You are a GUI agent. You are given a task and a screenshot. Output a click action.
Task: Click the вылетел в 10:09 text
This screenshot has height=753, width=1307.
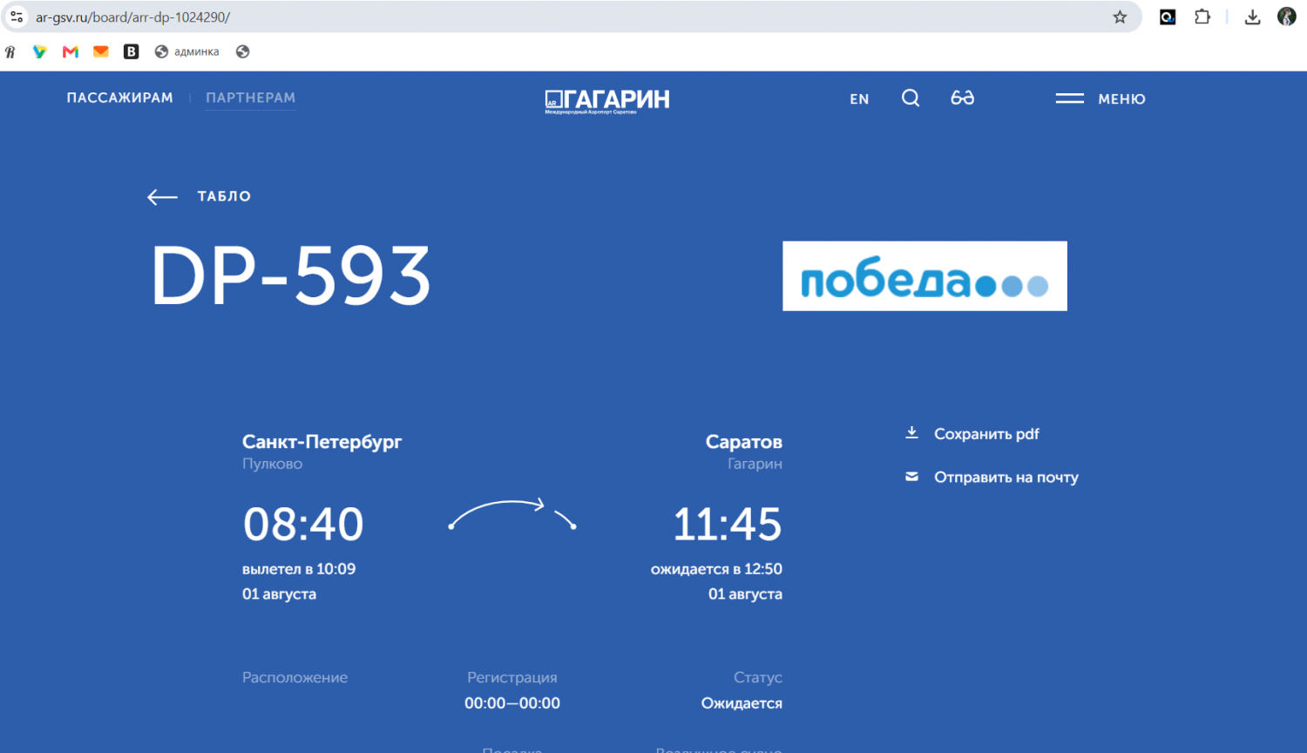[x=299, y=569]
